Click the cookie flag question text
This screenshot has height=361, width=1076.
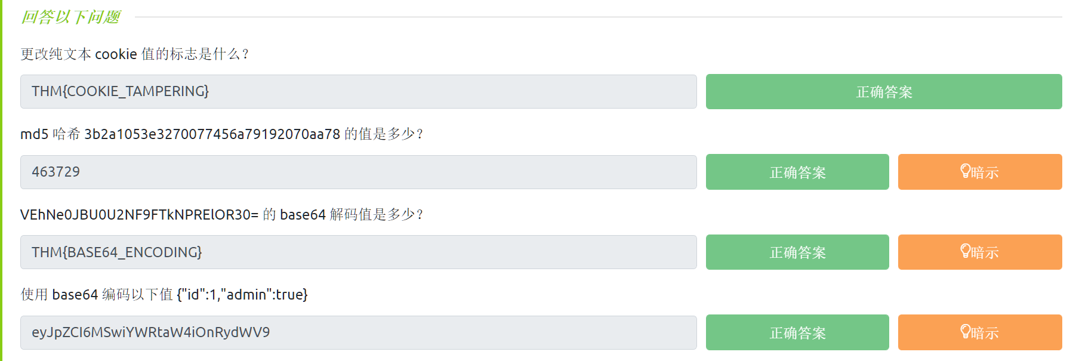pos(135,54)
